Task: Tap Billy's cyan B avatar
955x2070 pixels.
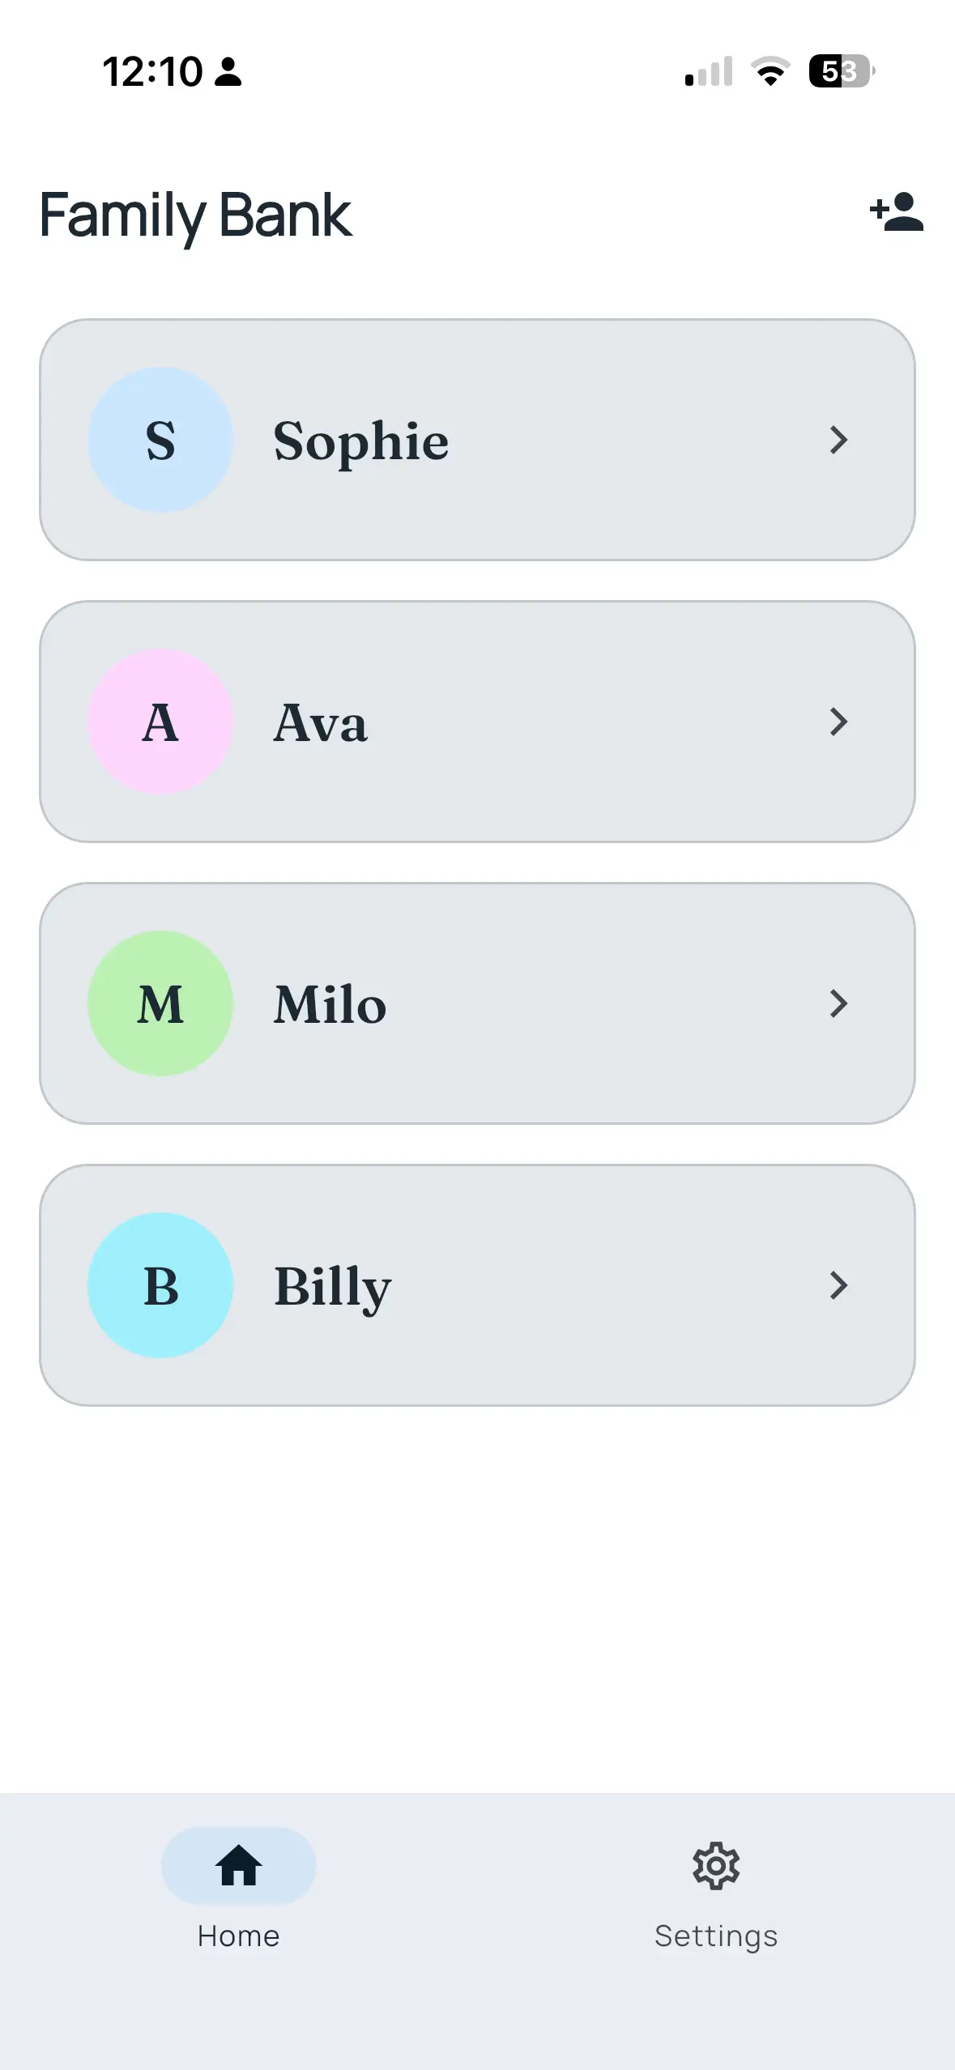Action: pos(160,1285)
